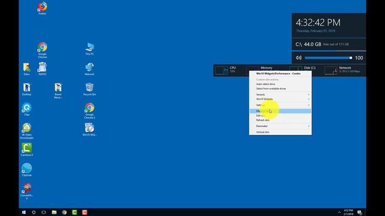385x216 pixels.
Task: Expand the Variants submenu
Action: click(x=280, y=95)
